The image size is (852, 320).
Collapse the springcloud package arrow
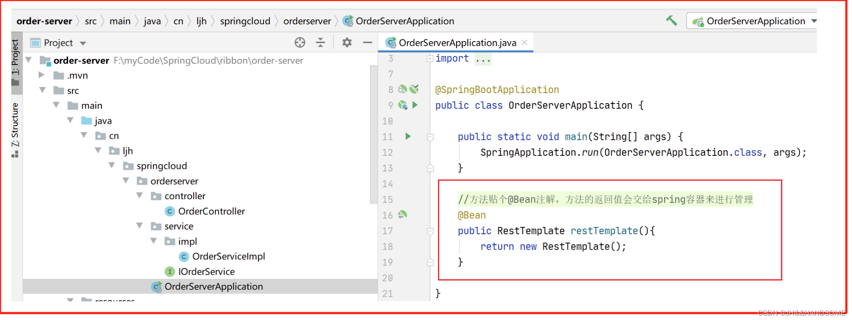[112, 165]
